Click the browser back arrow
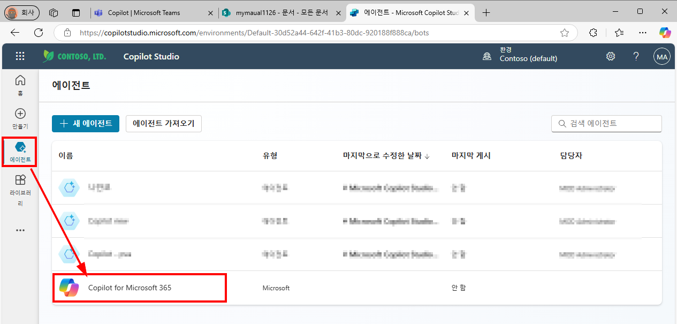677x324 pixels. pos(14,33)
